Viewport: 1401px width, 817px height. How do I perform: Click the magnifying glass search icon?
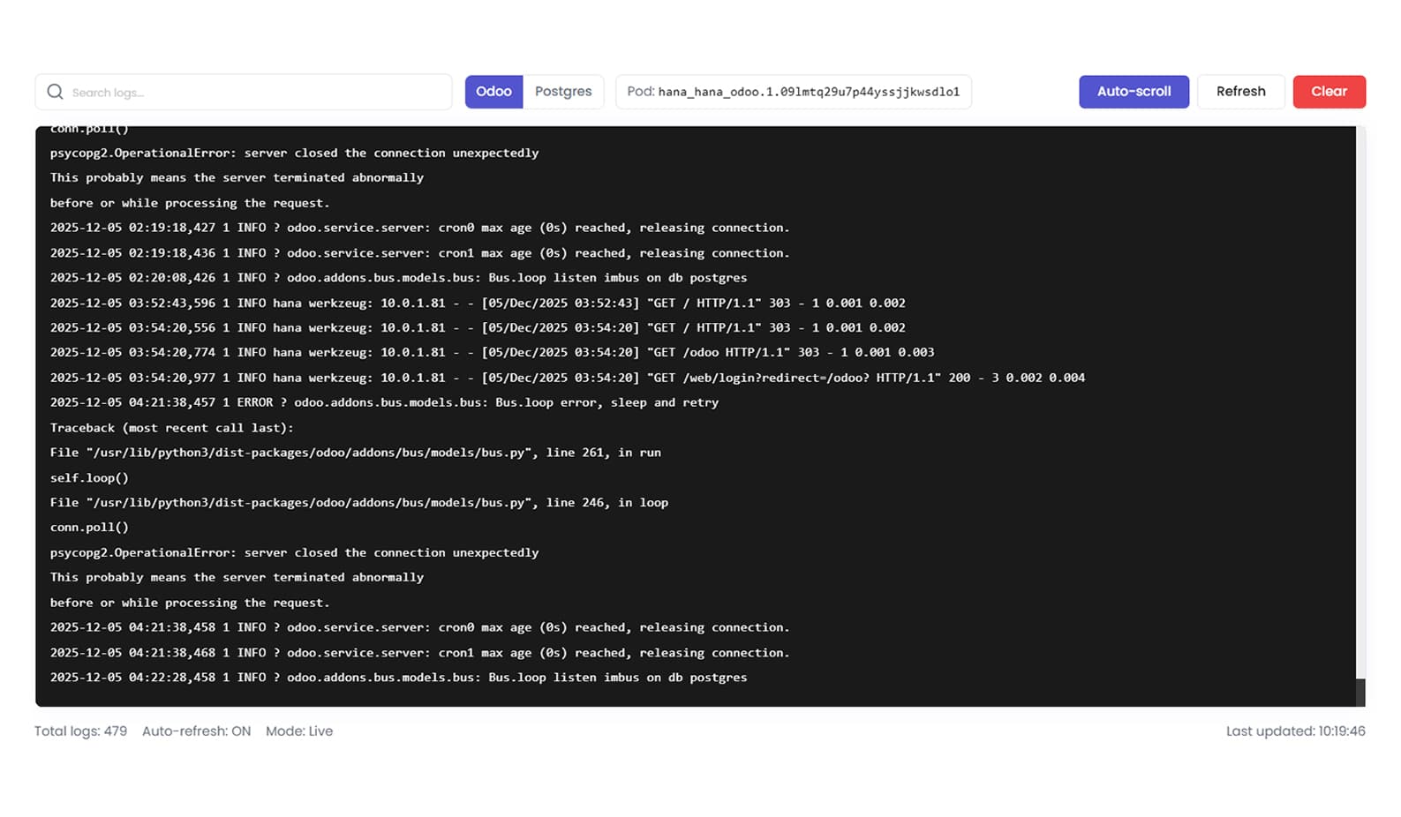(55, 92)
